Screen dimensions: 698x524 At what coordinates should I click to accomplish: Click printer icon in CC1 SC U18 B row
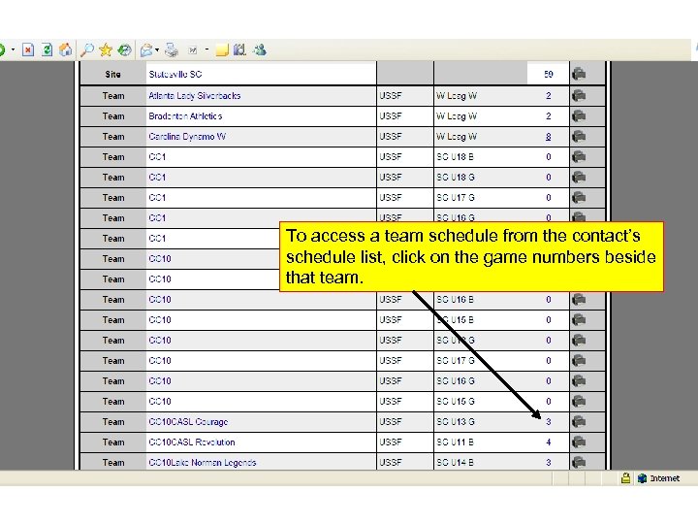579,157
